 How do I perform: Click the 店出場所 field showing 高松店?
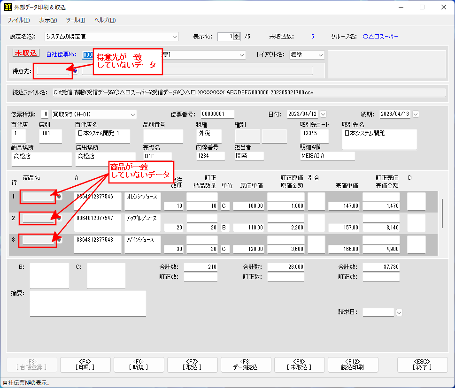pyautogui.click(x=105, y=159)
